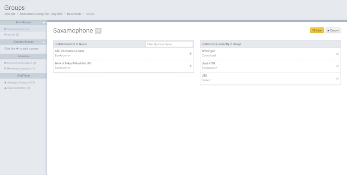This screenshot has width=347, height=175.
Task: Click the Cancel button
Action: (x=333, y=30)
